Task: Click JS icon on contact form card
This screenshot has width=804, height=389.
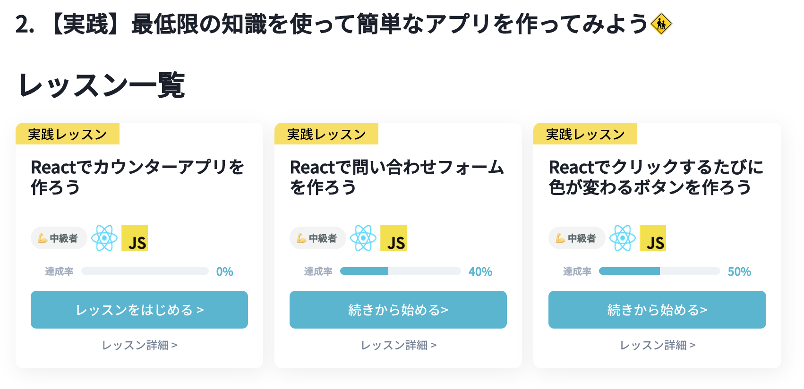Action: tap(393, 238)
